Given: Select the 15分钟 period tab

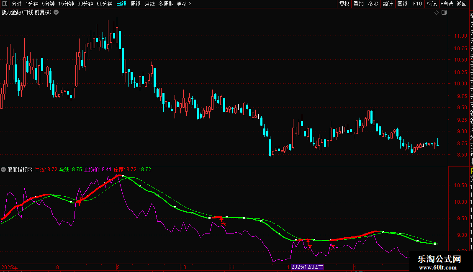Looking at the screenshot, I should [66, 4].
